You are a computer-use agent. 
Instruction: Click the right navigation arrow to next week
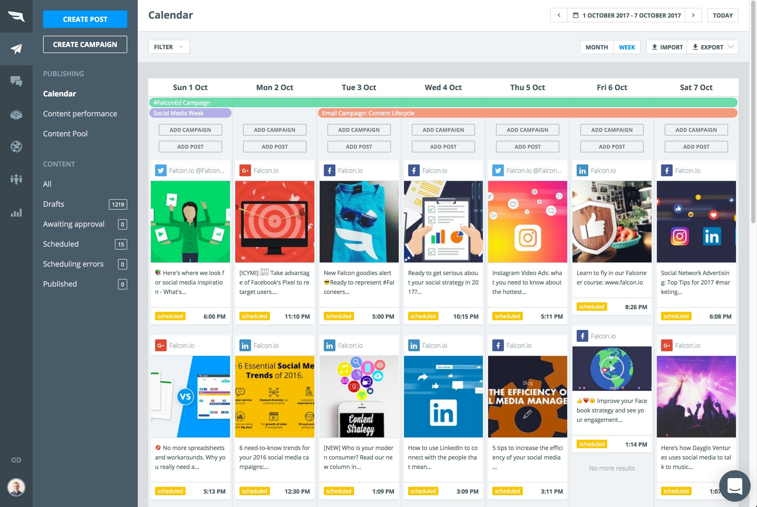point(694,15)
